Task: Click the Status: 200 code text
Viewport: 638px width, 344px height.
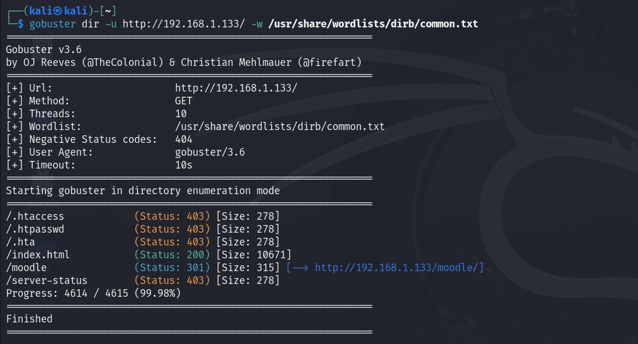Action: (172, 255)
